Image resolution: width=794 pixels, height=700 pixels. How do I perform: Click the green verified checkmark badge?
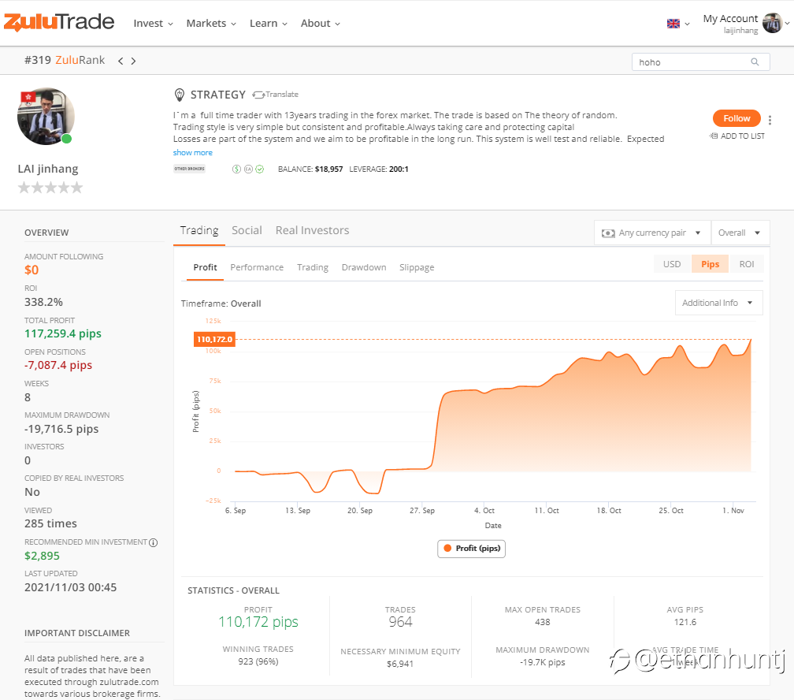260,169
